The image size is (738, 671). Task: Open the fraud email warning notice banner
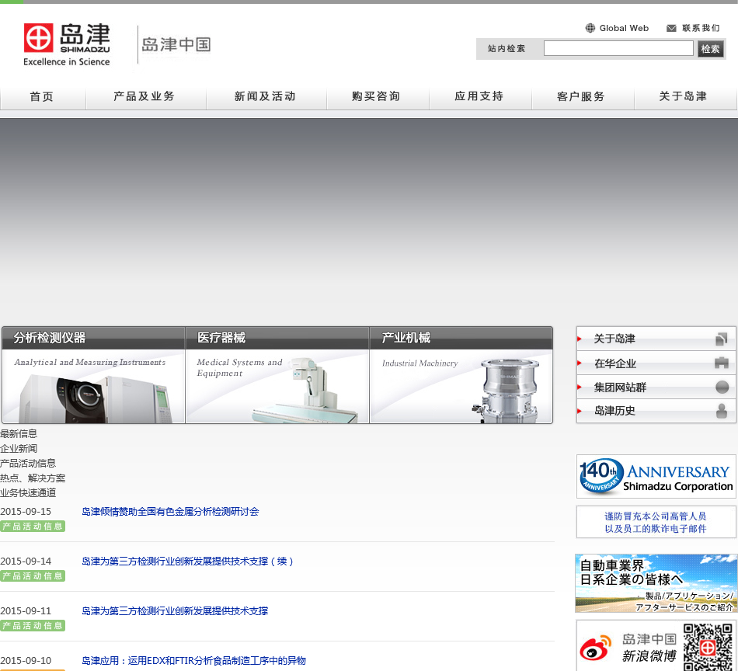656,523
